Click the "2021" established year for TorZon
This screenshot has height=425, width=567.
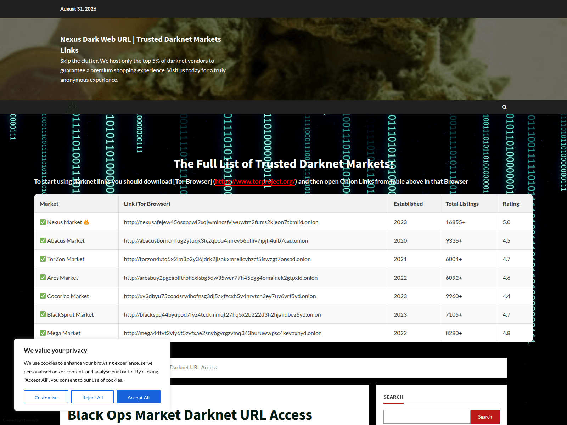pyautogui.click(x=400, y=259)
